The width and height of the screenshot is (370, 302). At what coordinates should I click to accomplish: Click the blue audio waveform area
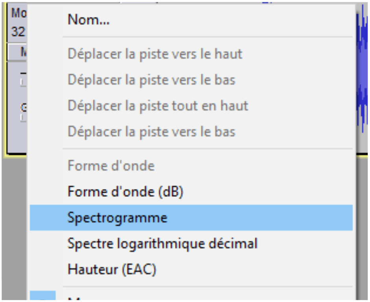(x=363, y=79)
